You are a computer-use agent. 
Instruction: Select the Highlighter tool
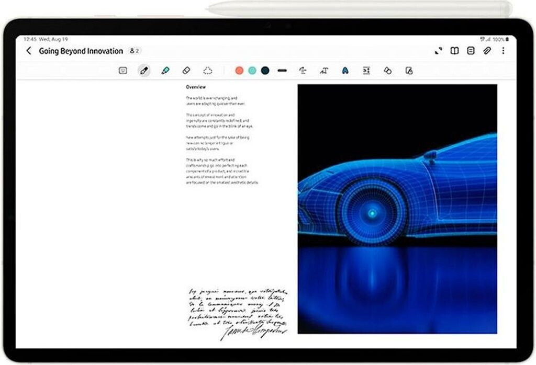(165, 71)
